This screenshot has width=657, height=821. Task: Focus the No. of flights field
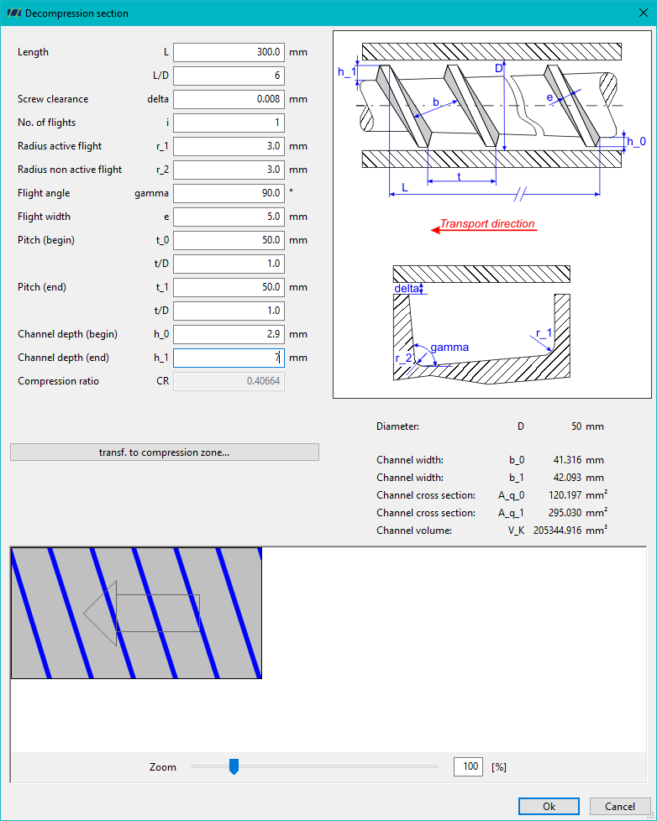point(229,123)
